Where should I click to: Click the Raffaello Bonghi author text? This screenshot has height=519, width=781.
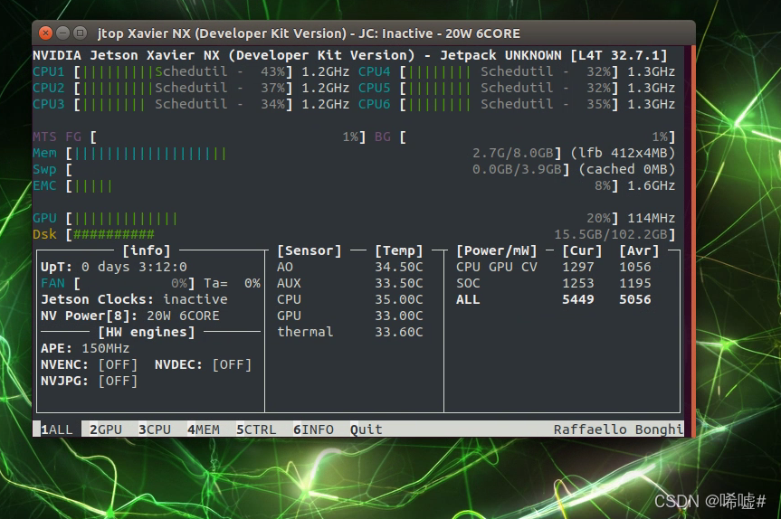618,429
